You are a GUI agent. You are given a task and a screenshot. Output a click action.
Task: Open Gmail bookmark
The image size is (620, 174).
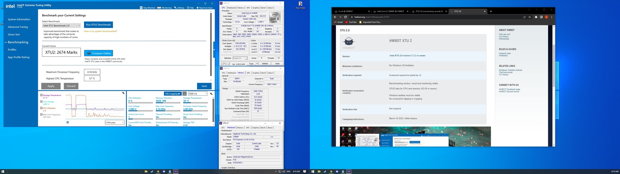(x=338, y=22)
